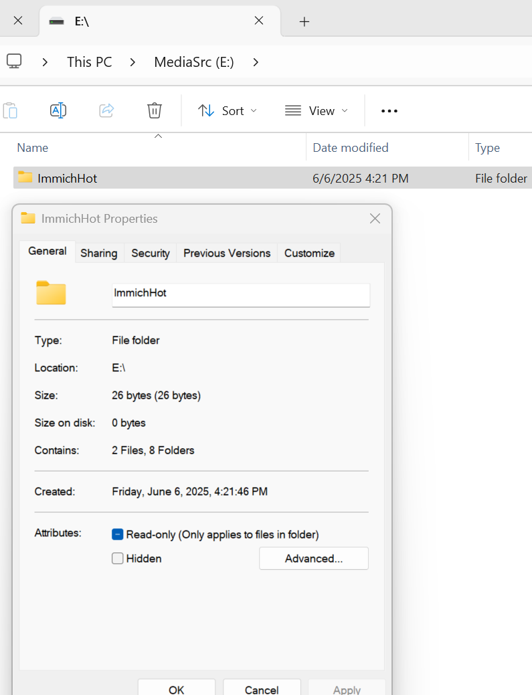Open the Sort dropdown menu

click(228, 111)
